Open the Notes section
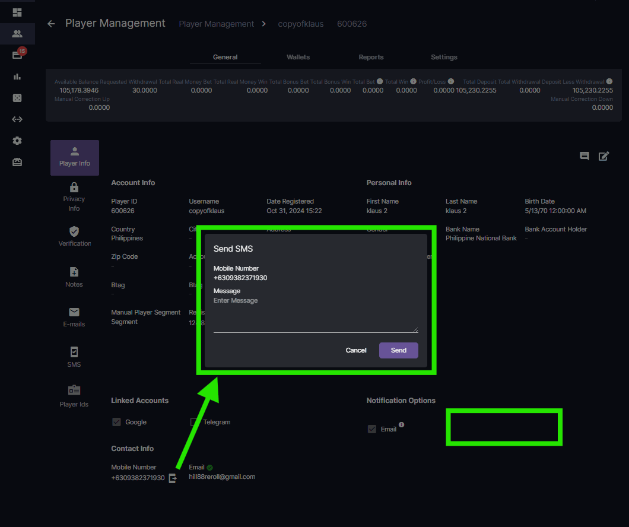629x527 pixels. coord(74,277)
